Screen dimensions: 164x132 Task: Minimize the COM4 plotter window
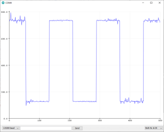143,3
